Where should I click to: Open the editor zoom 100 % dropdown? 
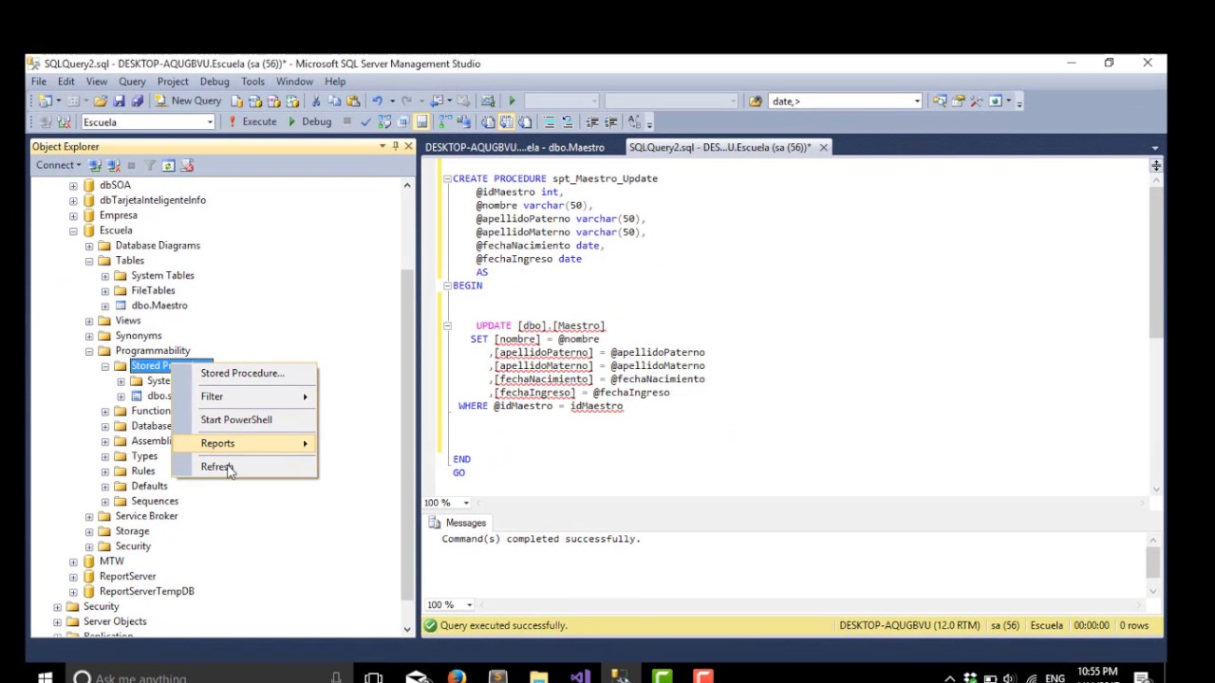466,503
